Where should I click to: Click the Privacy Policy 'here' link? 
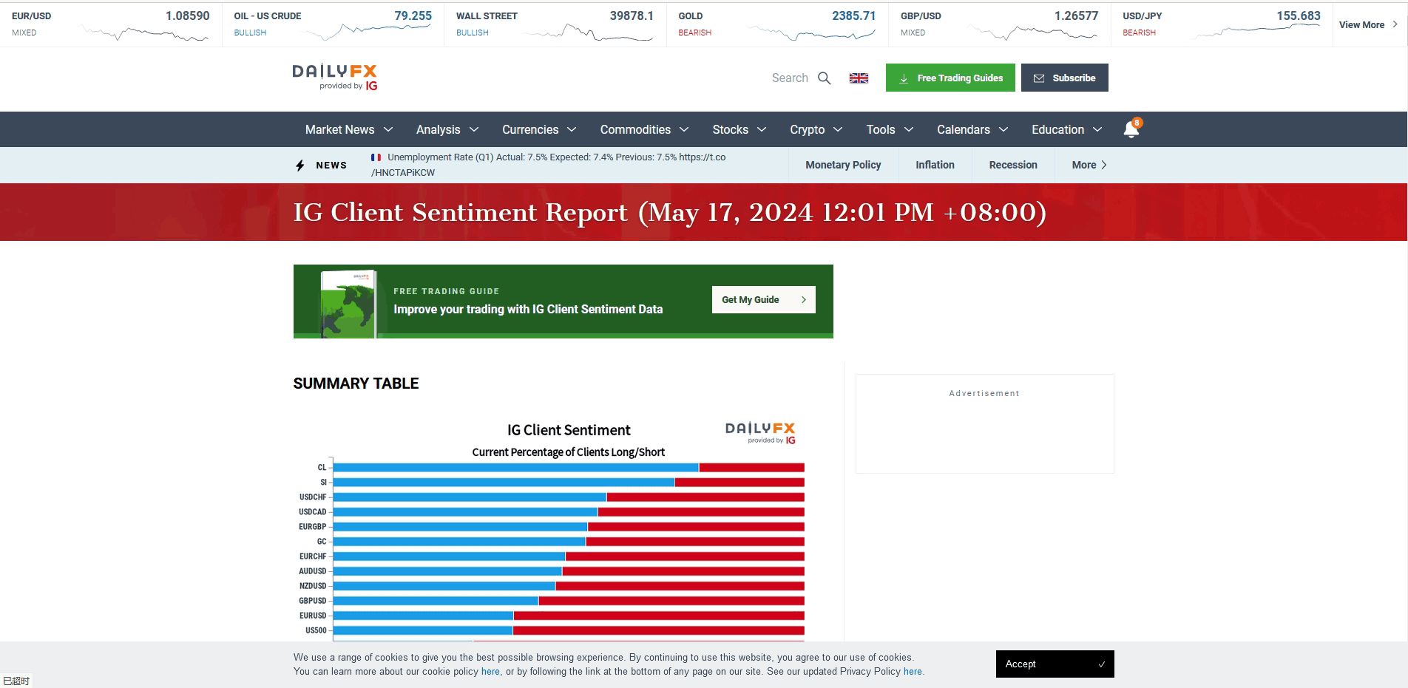coord(913,672)
